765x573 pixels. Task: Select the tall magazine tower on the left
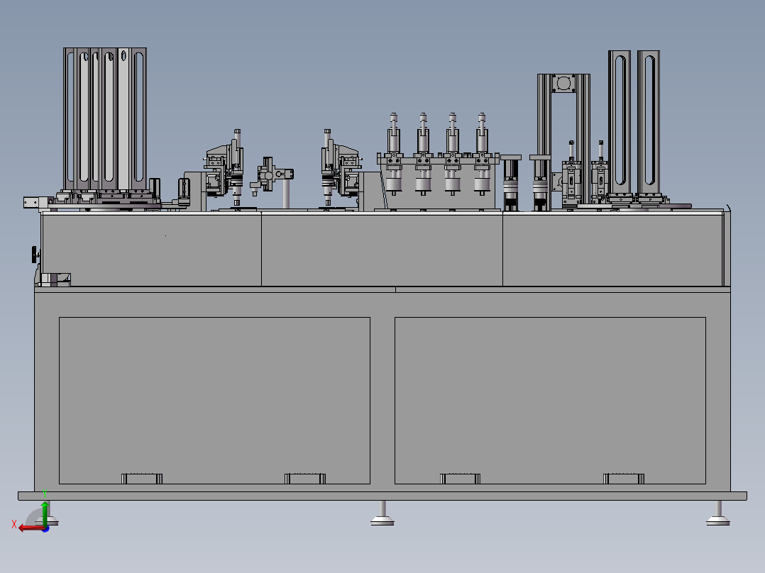pyautogui.click(x=105, y=119)
